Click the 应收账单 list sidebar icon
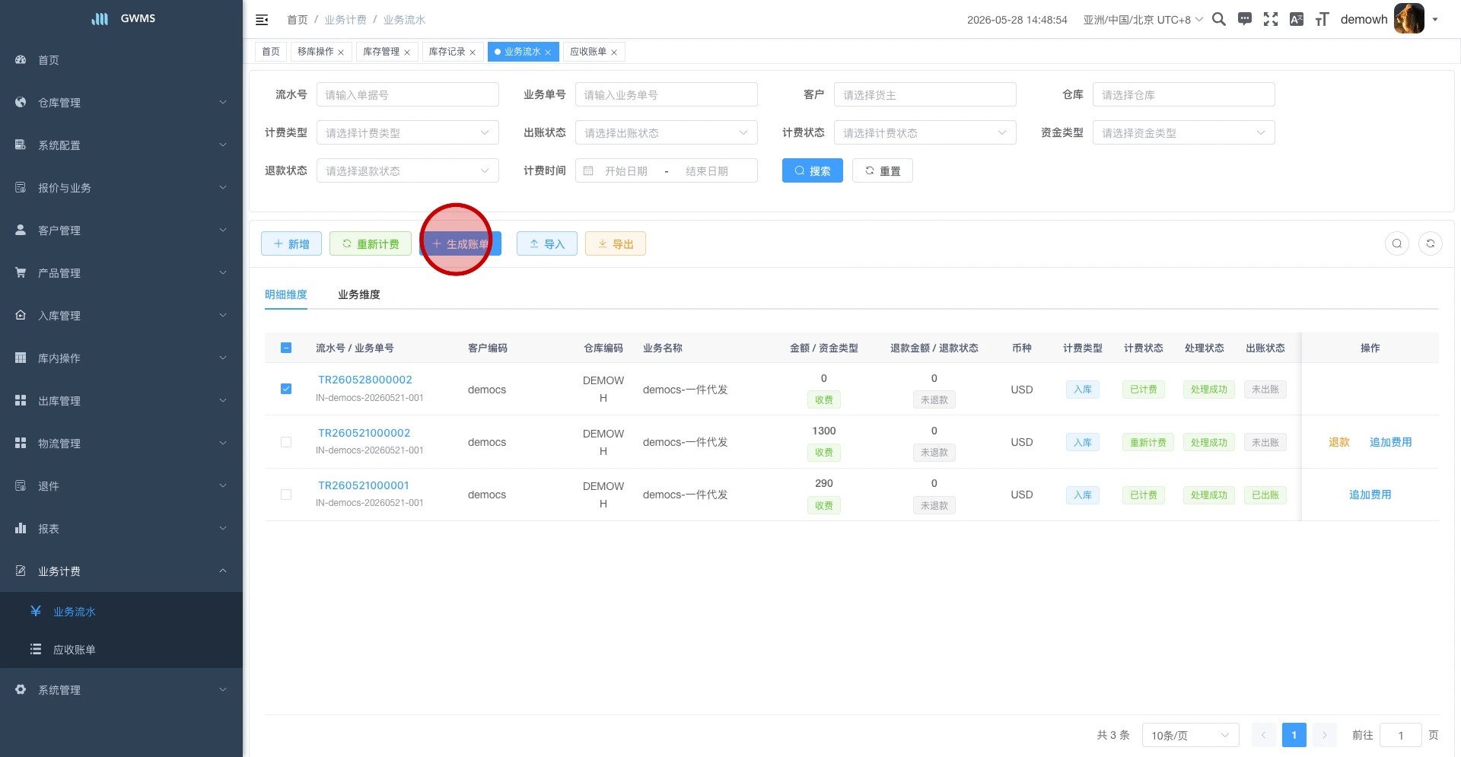 (36, 649)
